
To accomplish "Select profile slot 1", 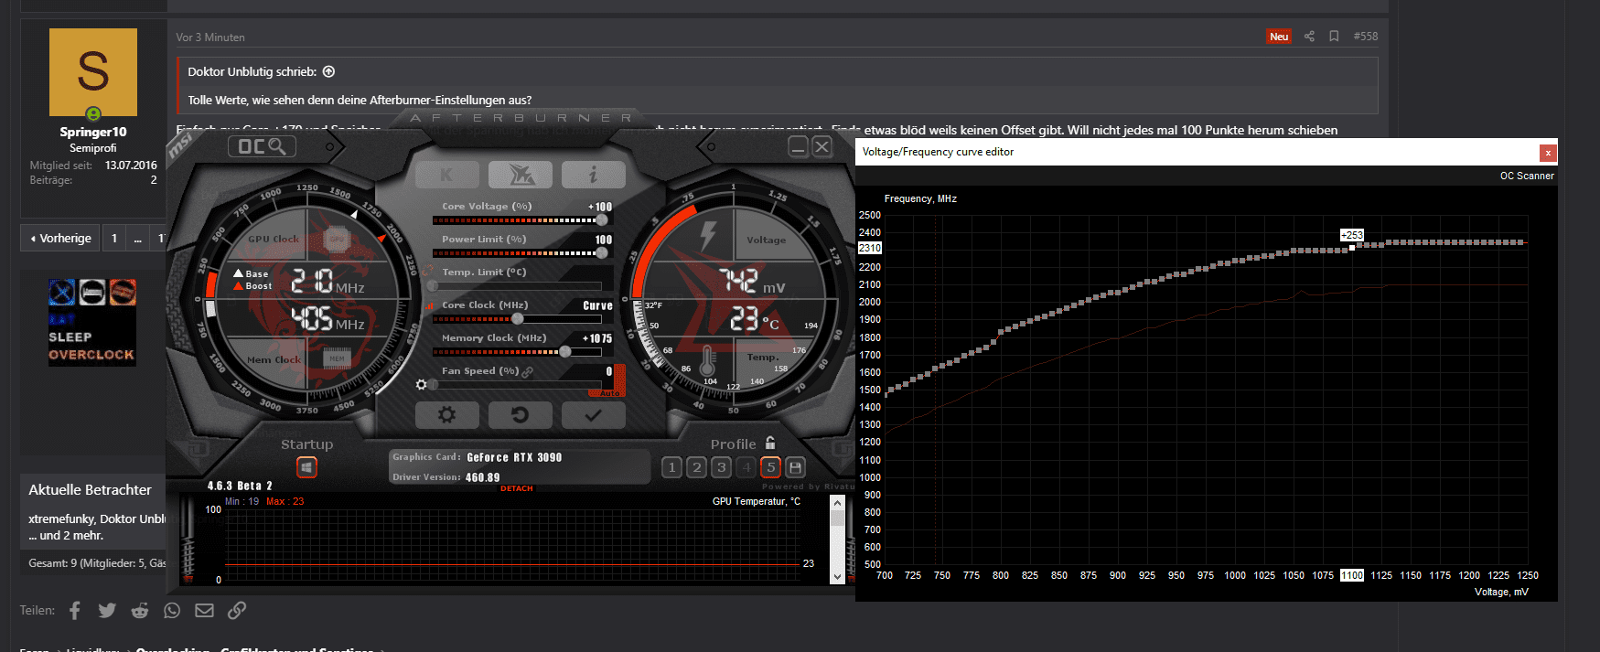I will pos(671,467).
